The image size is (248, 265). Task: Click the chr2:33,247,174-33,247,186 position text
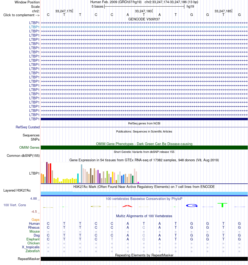click(x=171, y=2)
